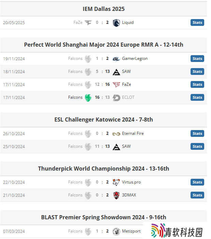Click the green Falcons logo versus ECLOT

tap(88, 98)
